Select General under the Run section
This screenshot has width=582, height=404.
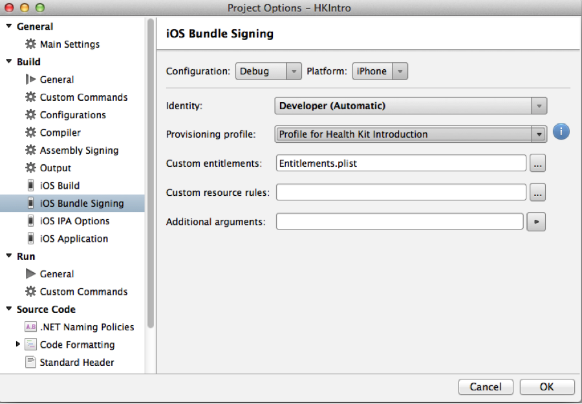57,274
